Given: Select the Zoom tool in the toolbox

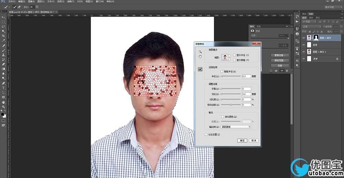Looking at the screenshot, I should point(3,107).
